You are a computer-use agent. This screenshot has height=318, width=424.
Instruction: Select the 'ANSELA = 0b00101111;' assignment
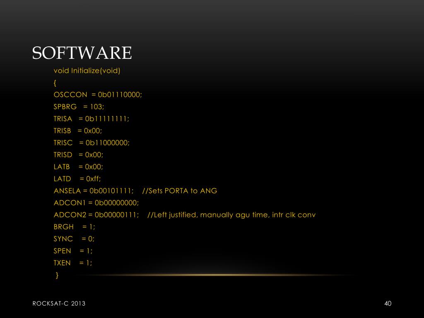click(94, 191)
